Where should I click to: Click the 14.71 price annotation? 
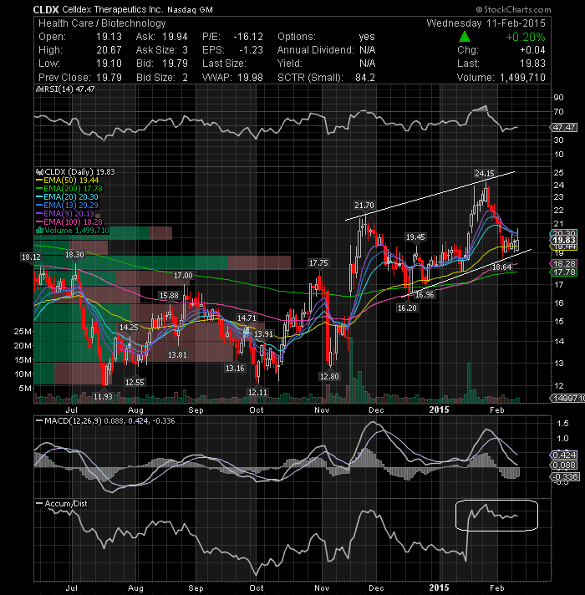pos(247,318)
